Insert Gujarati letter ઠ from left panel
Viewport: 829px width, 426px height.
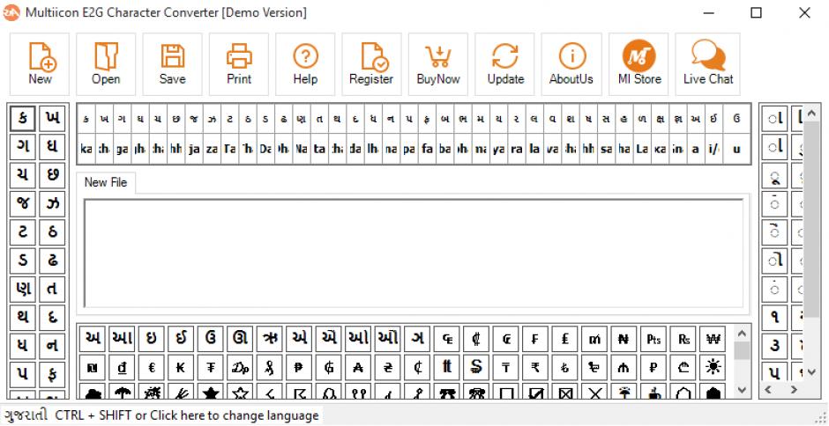52,232
